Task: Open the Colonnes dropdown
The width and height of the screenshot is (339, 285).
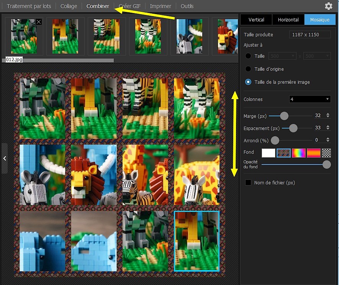Action: 310,99
